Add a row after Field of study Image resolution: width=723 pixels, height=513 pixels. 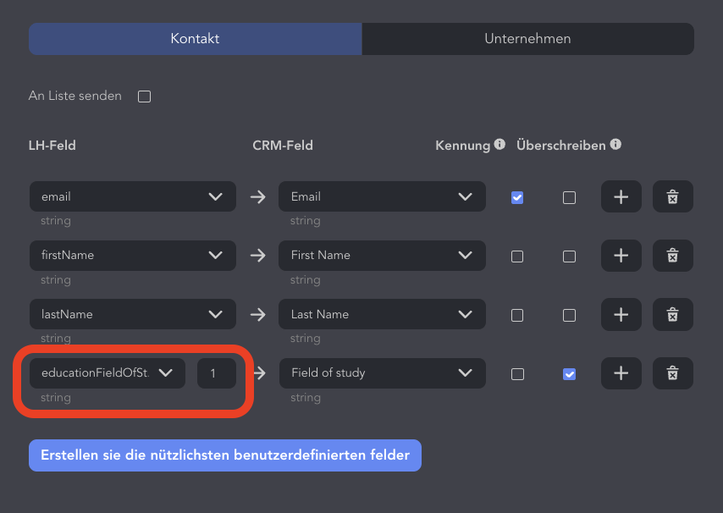pos(621,372)
